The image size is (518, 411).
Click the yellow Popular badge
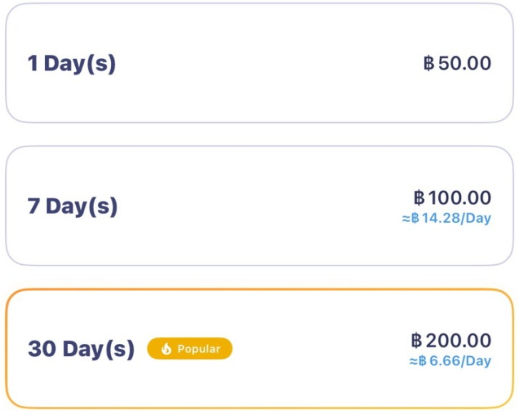(190, 349)
